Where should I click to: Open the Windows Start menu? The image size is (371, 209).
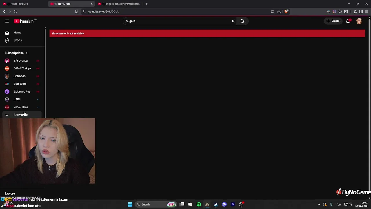click(130, 204)
